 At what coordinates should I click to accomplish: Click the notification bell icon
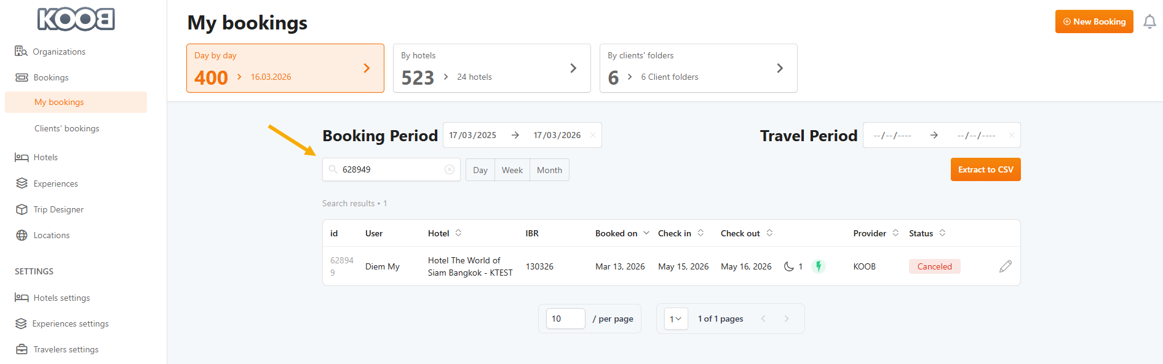click(1149, 22)
